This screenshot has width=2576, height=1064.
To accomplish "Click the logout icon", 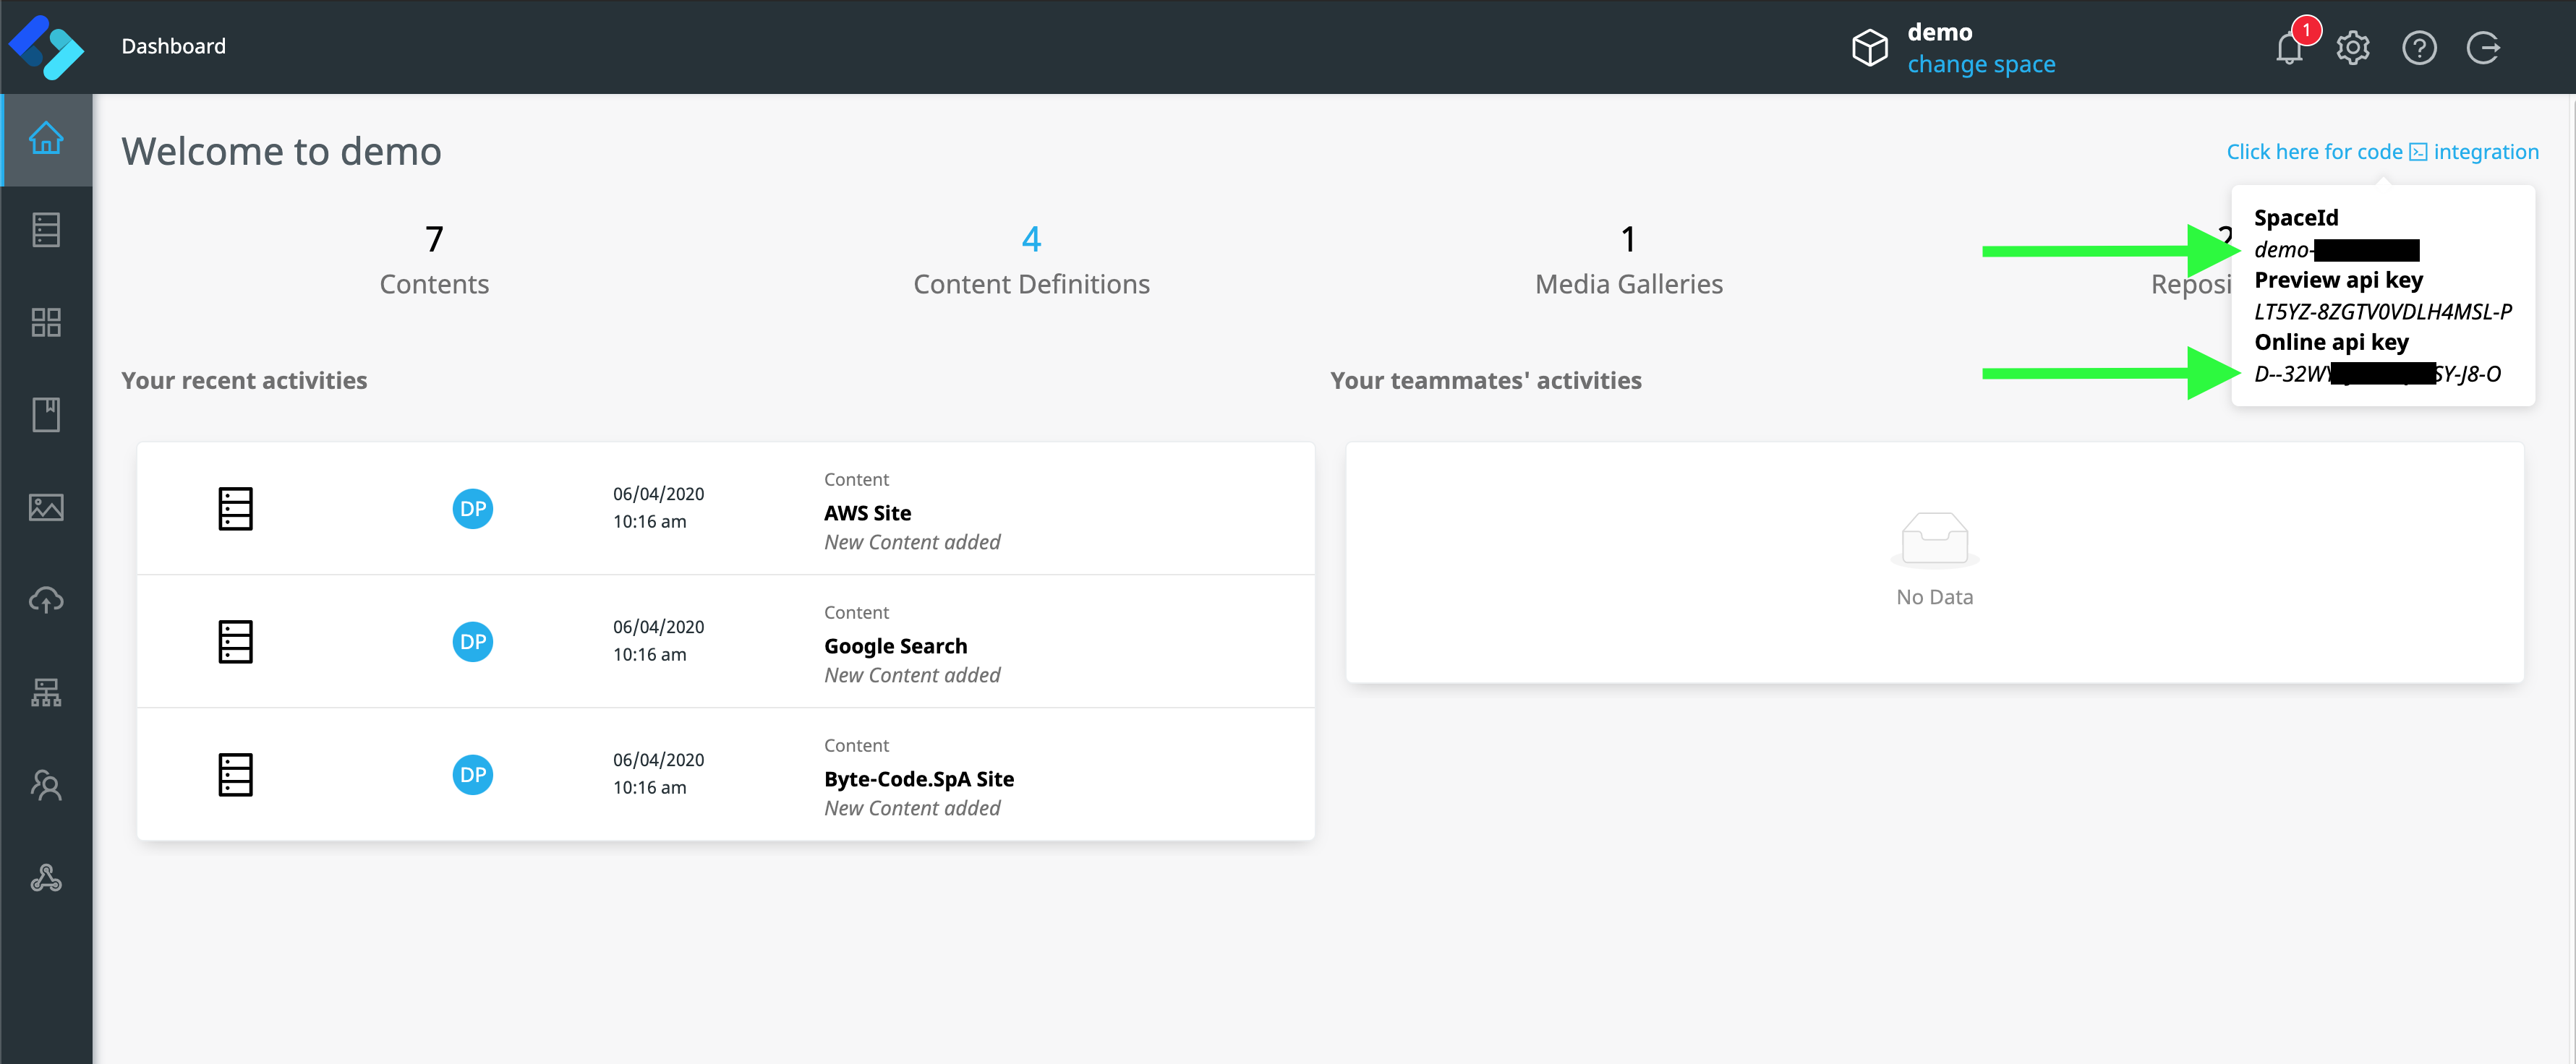I will pyautogui.click(x=2483, y=48).
